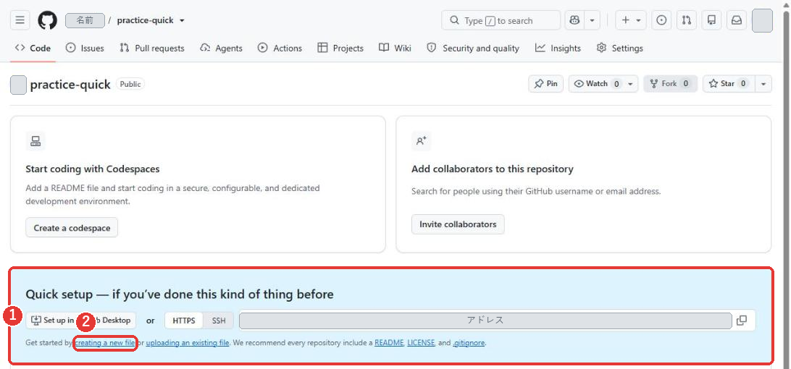Image resolution: width=791 pixels, height=369 pixels.
Task: Select the SSH protocol option
Action: (x=219, y=321)
